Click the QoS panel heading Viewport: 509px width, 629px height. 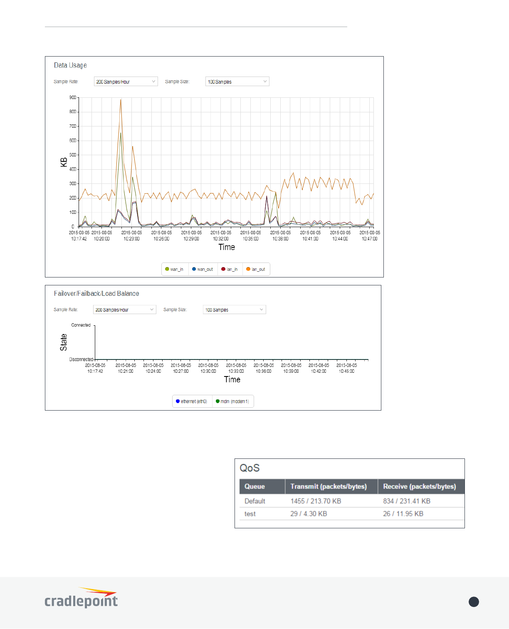250,468
